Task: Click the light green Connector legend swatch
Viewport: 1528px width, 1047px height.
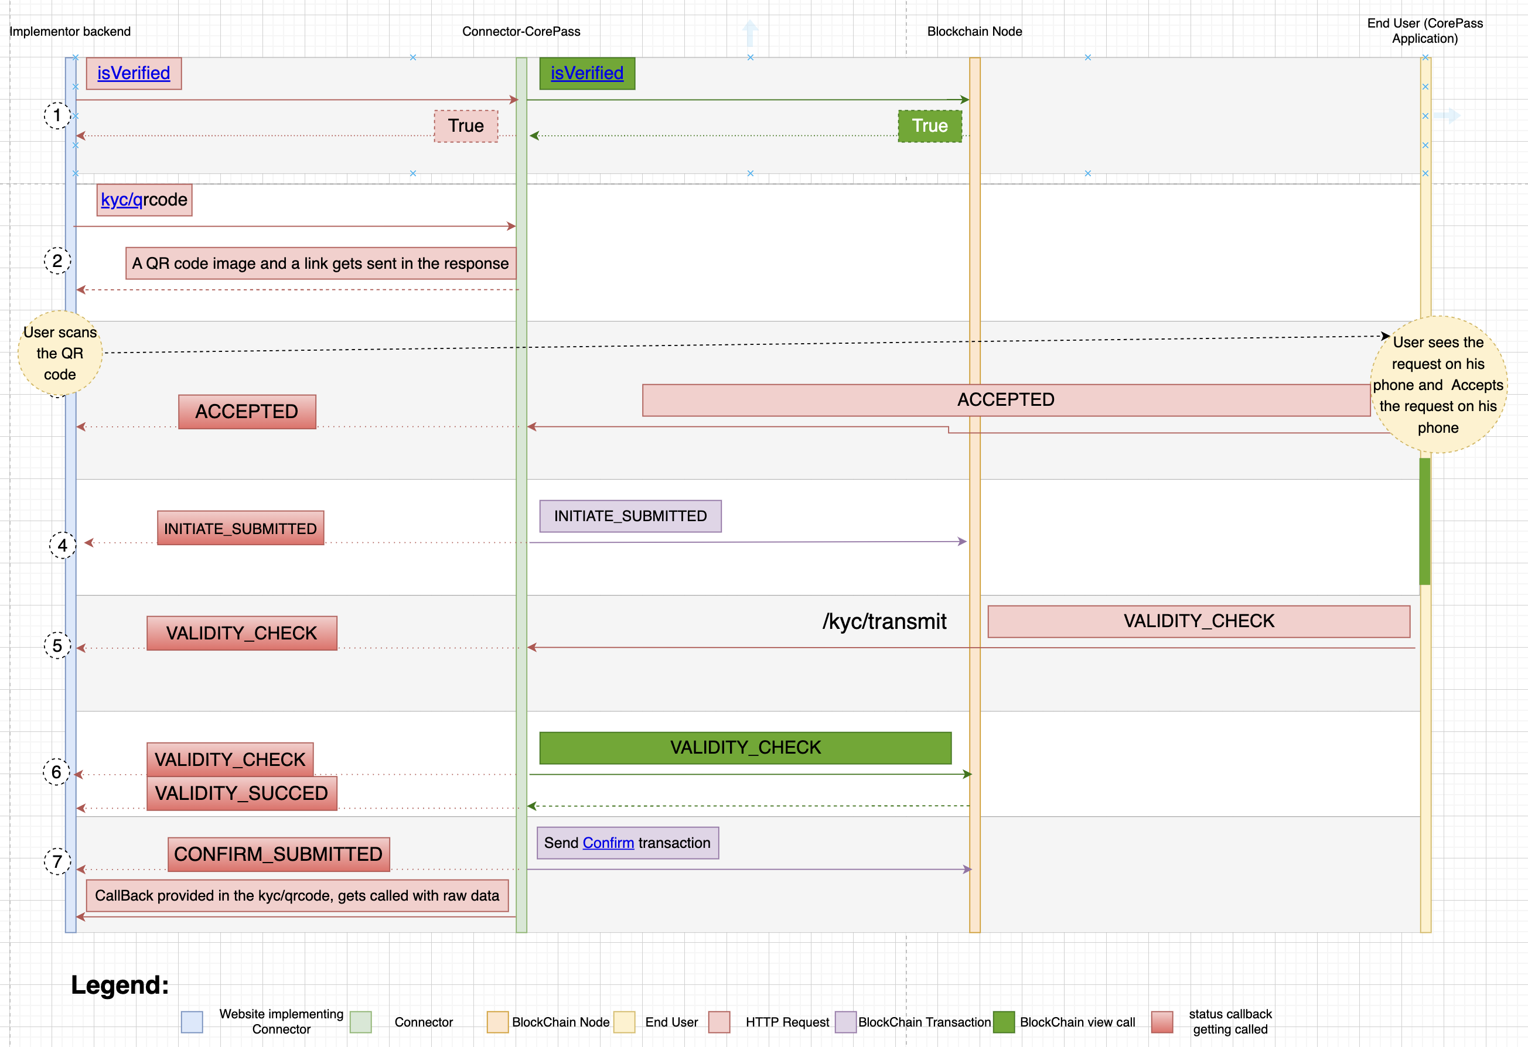Action: (x=361, y=1022)
